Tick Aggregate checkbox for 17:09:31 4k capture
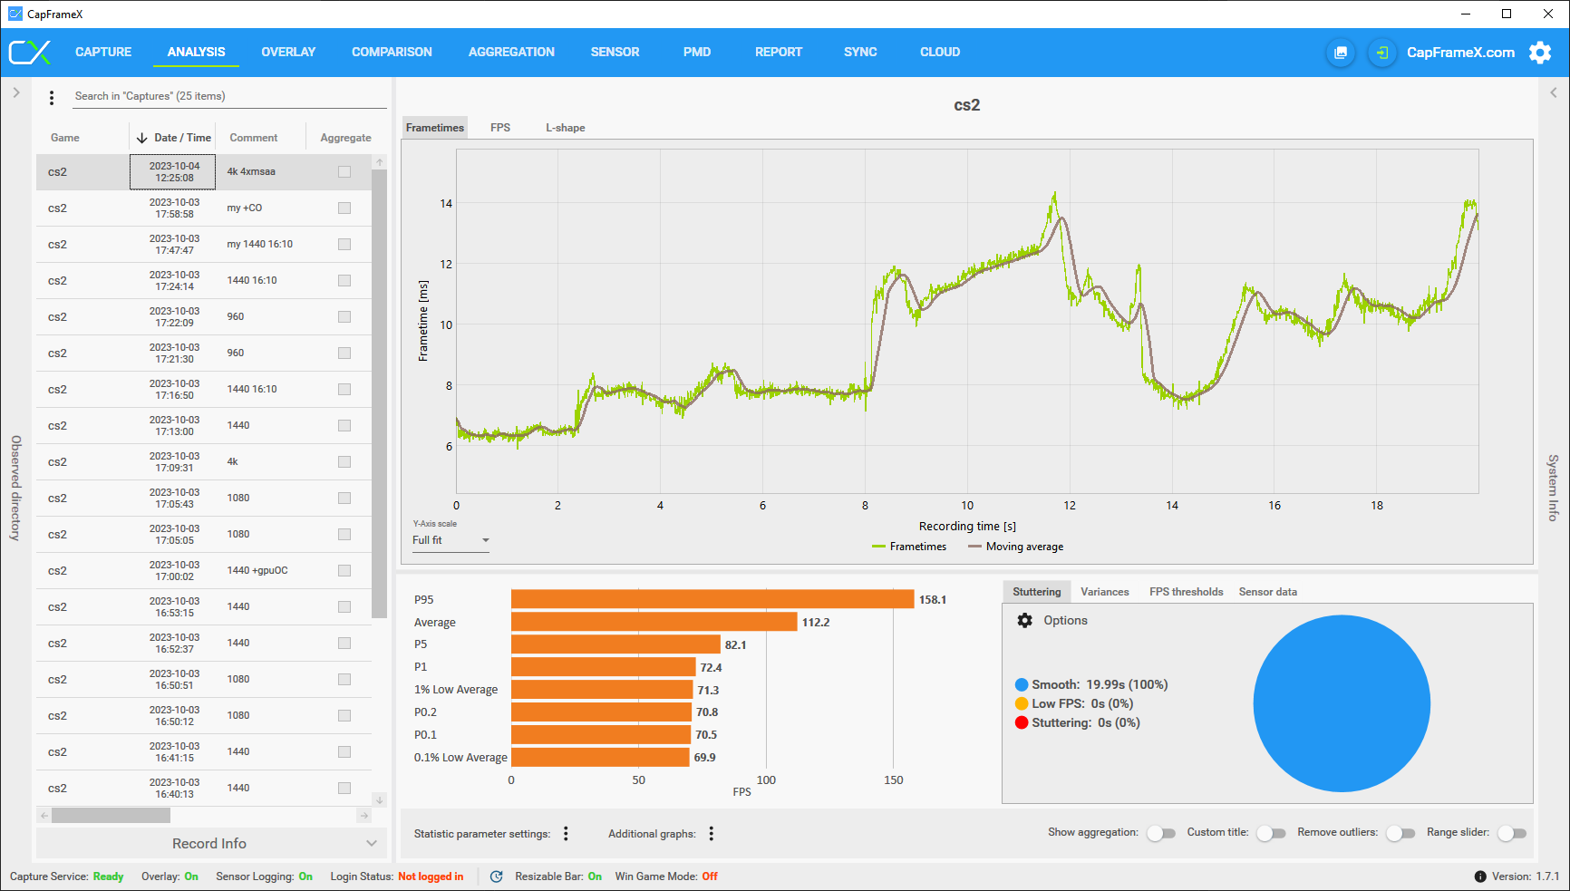 point(344,462)
